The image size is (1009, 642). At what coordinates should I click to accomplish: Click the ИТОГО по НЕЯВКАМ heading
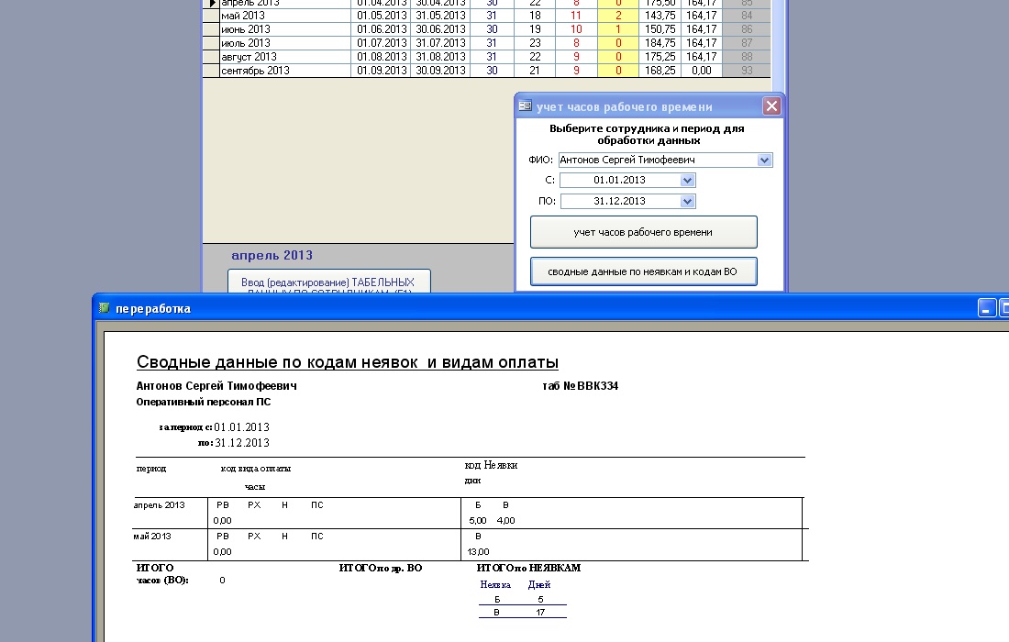pos(528,568)
